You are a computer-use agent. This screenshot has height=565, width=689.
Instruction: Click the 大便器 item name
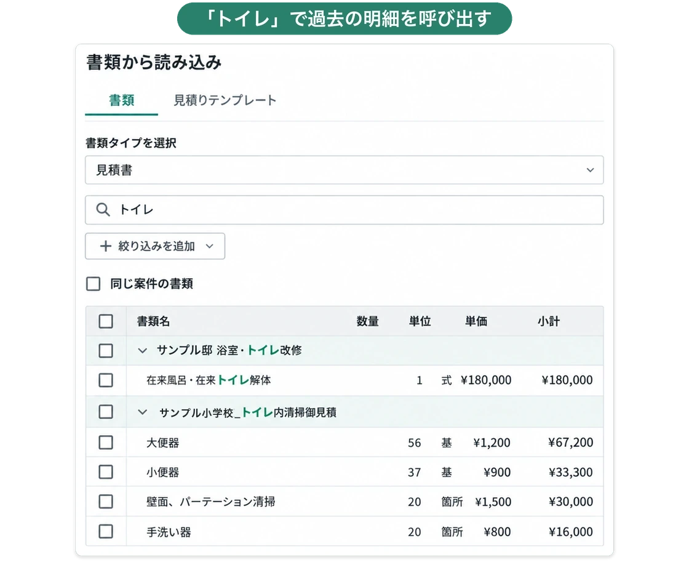pos(162,443)
